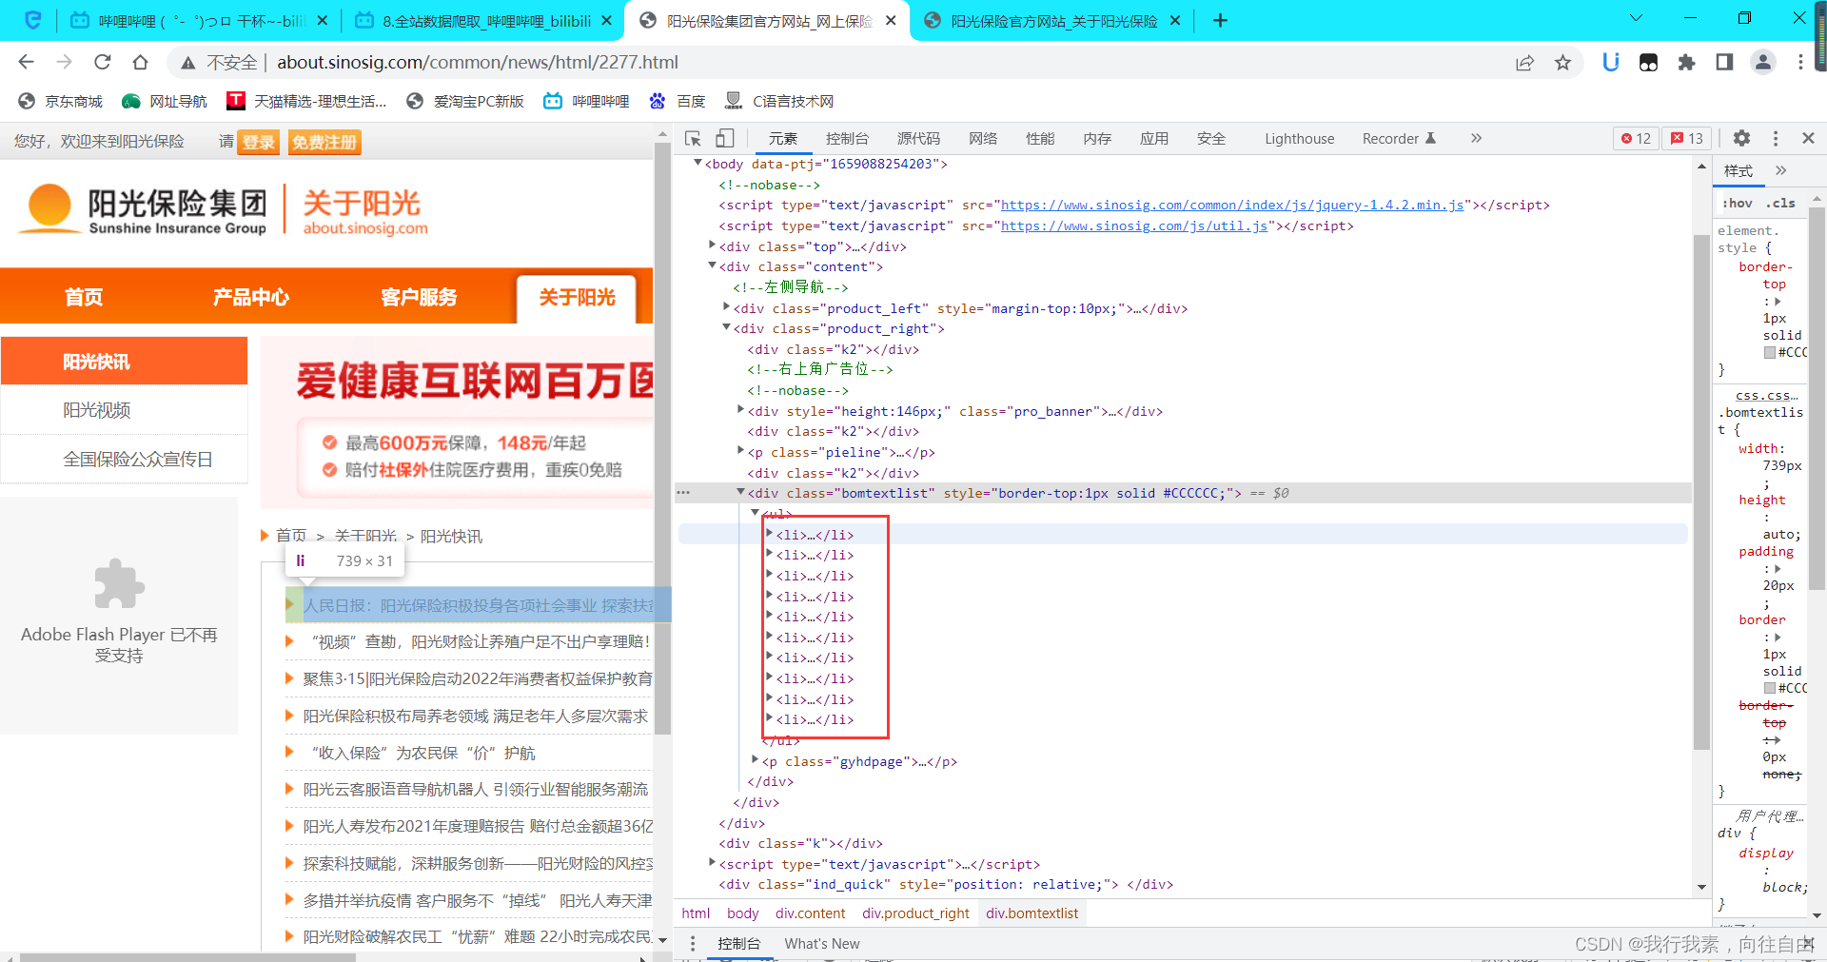
Task: Toggle .cls class editor
Action: (1780, 203)
